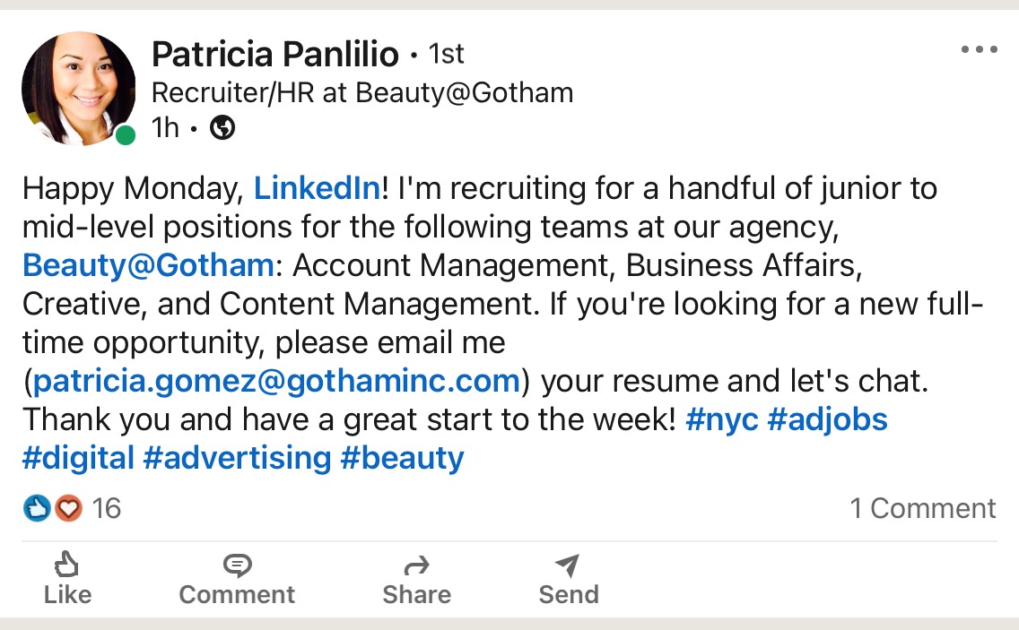Open the #digital hashtag

(79, 458)
